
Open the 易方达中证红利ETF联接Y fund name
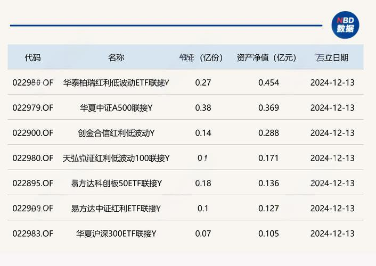pos(116,208)
